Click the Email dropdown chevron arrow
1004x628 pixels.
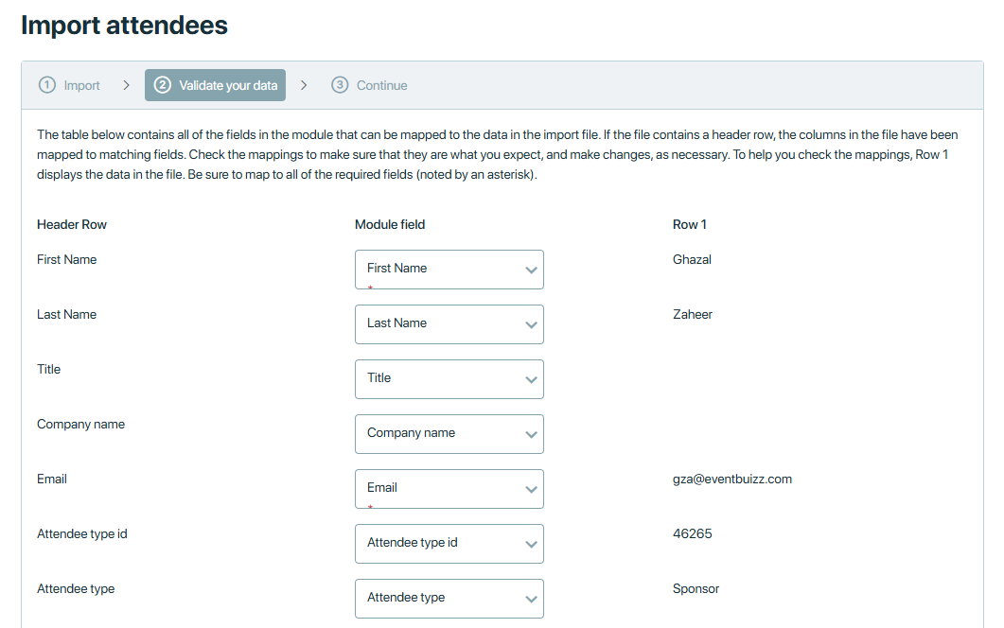[x=531, y=490]
